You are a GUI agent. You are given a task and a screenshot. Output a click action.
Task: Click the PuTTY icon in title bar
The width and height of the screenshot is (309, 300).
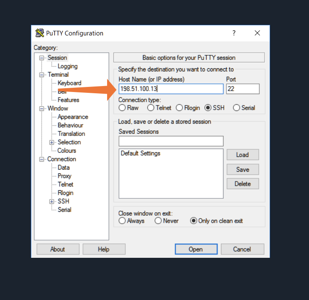(40, 33)
